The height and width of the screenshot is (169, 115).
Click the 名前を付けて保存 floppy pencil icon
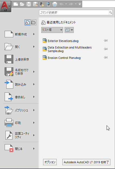(x=9, y=72)
